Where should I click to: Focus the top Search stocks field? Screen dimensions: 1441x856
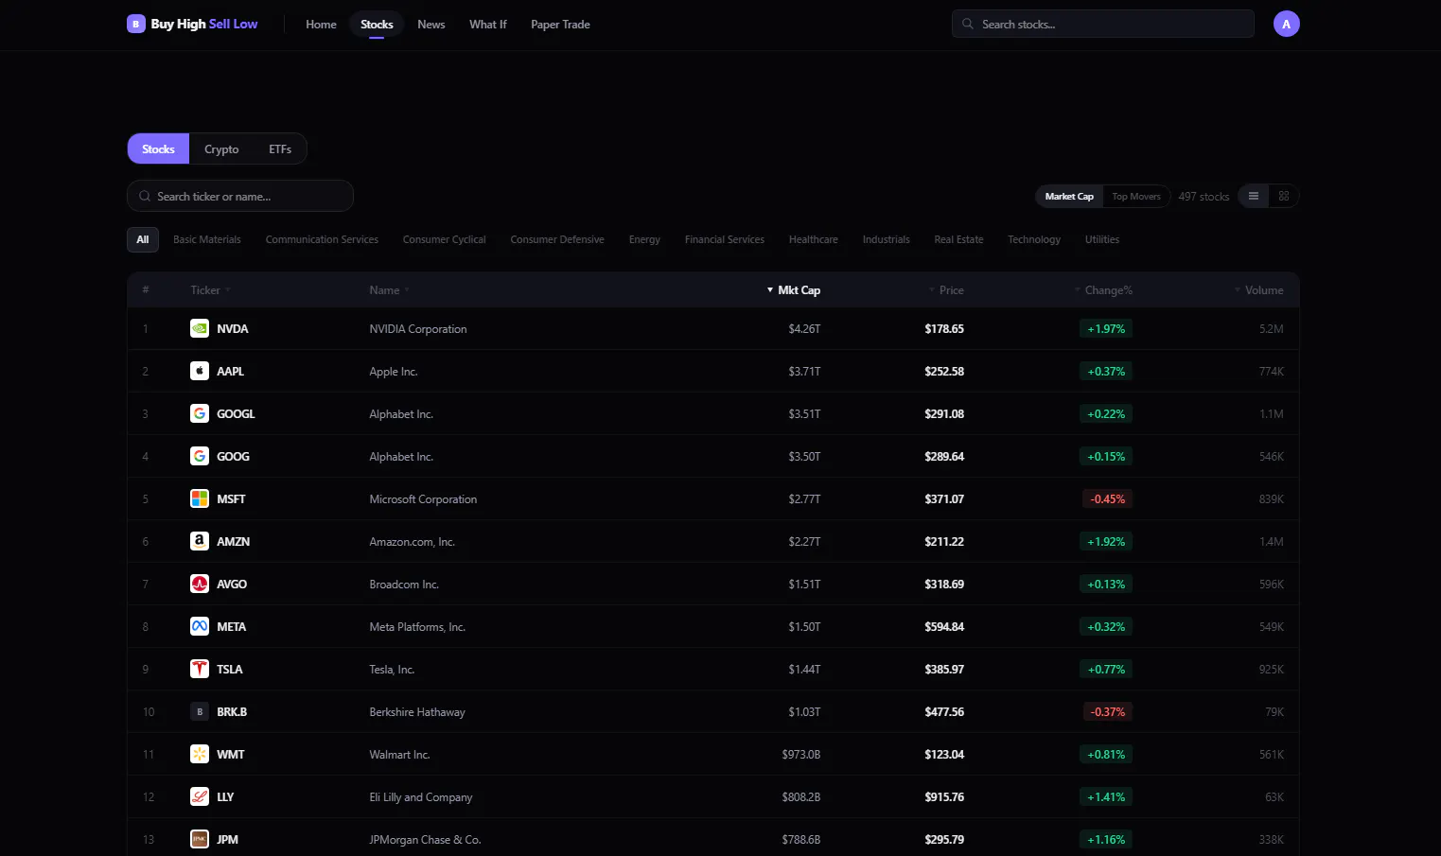point(1103,24)
